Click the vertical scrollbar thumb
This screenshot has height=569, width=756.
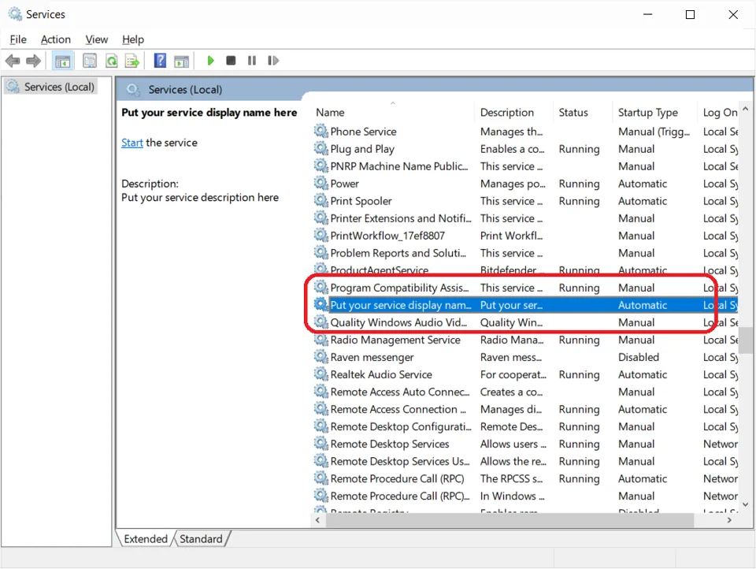tap(746, 340)
